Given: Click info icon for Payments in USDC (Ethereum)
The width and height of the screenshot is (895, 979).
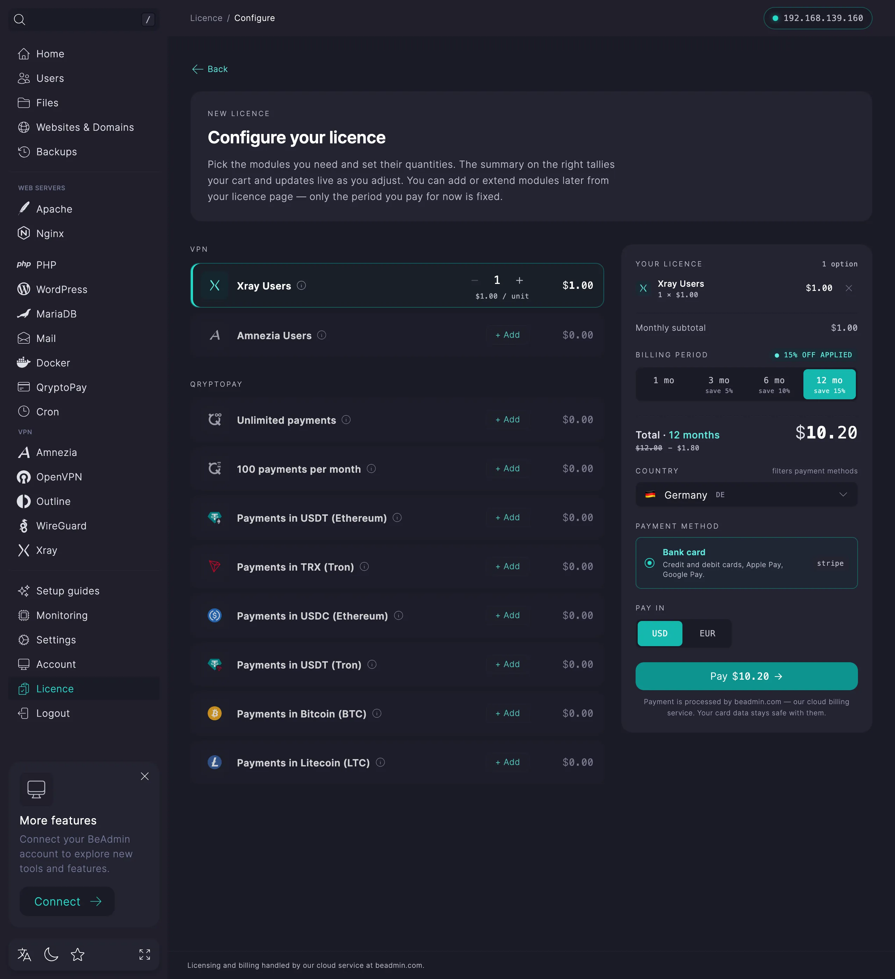Looking at the screenshot, I should [x=399, y=616].
